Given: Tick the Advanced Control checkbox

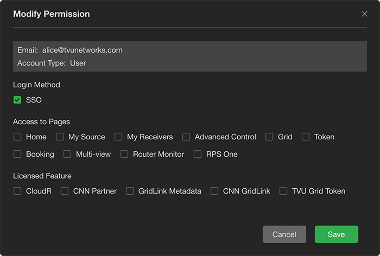Looking at the screenshot, I should click(186, 137).
